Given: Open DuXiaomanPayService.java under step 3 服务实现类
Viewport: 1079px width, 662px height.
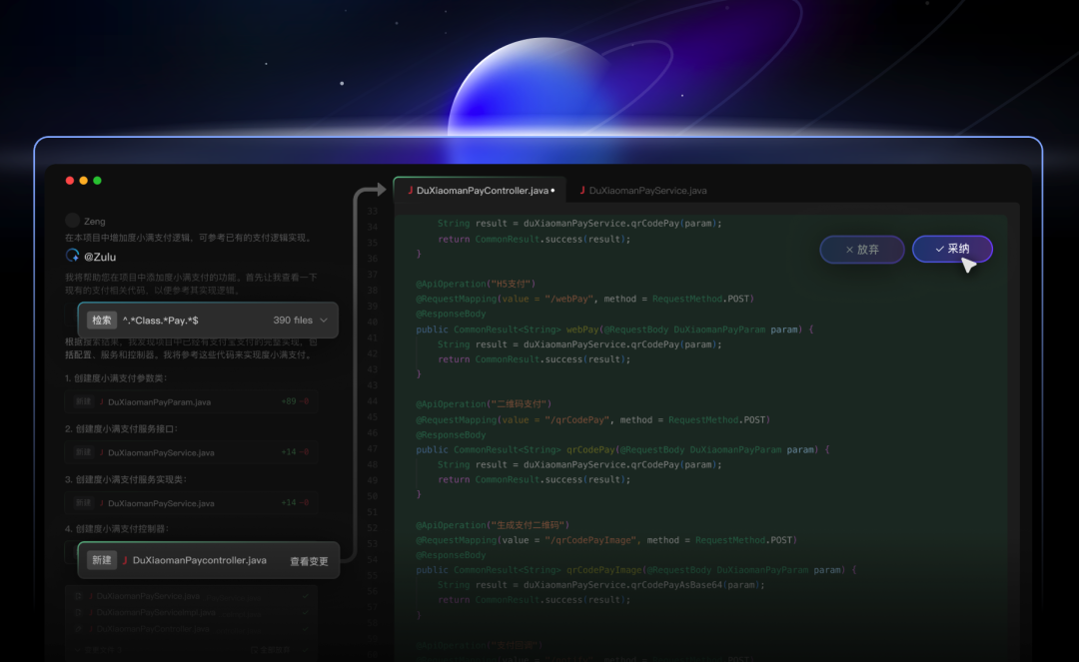Looking at the screenshot, I should click(x=191, y=503).
